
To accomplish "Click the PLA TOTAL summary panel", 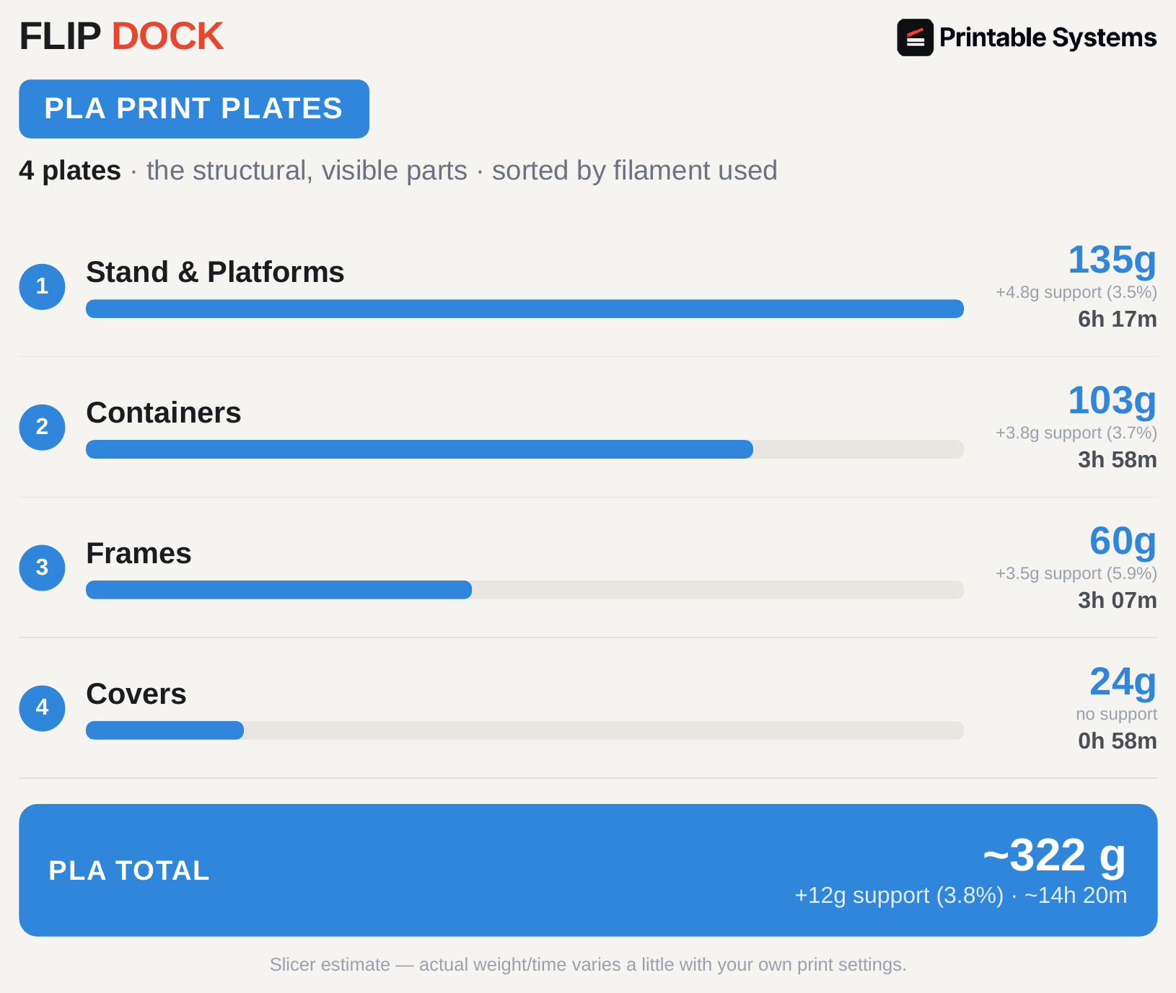I will tap(588, 870).
